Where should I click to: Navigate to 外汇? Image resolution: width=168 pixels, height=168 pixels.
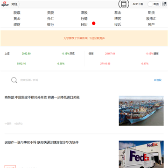[x=50, y=19]
